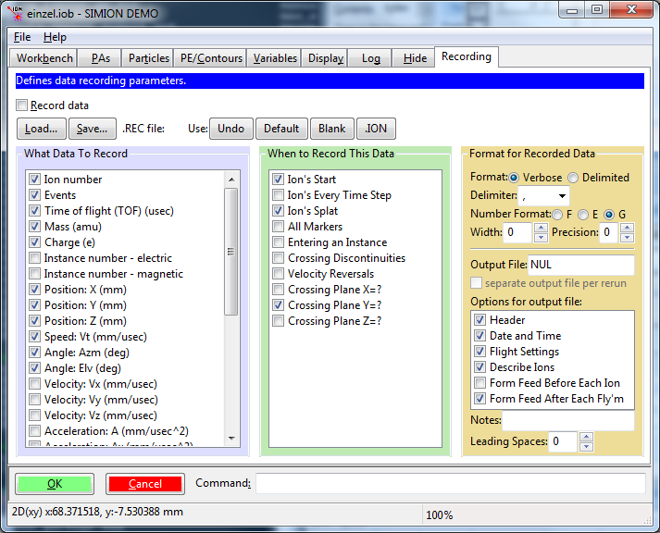The width and height of the screenshot is (660, 533).
Task: Enable Ion's Every Time Step checkbox
Action: pyautogui.click(x=279, y=194)
